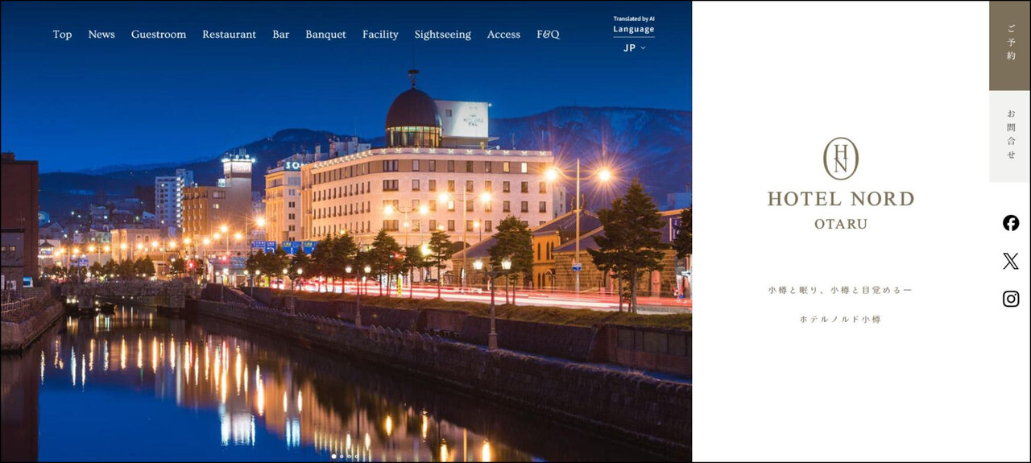The width and height of the screenshot is (1031, 463).
Task: Open the Sightseeing page
Action: (442, 35)
